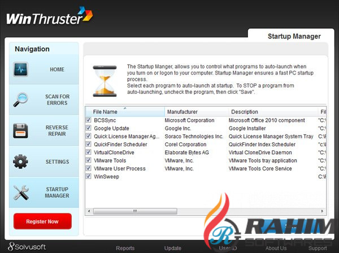This screenshot has height=253, width=339.
Task: Uncheck VirtualCloneDrive startup checkbox
Action: click(x=89, y=152)
